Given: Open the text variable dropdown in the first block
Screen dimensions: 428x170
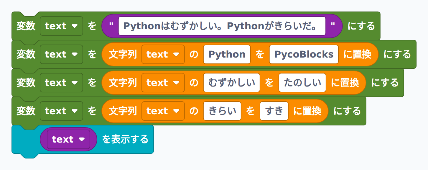Looking at the screenshot, I should [61, 26].
